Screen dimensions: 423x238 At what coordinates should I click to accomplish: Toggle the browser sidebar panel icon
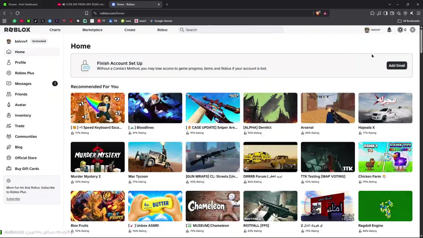coord(385,13)
